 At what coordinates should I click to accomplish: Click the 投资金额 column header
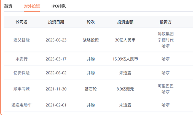(x=125, y=22)
